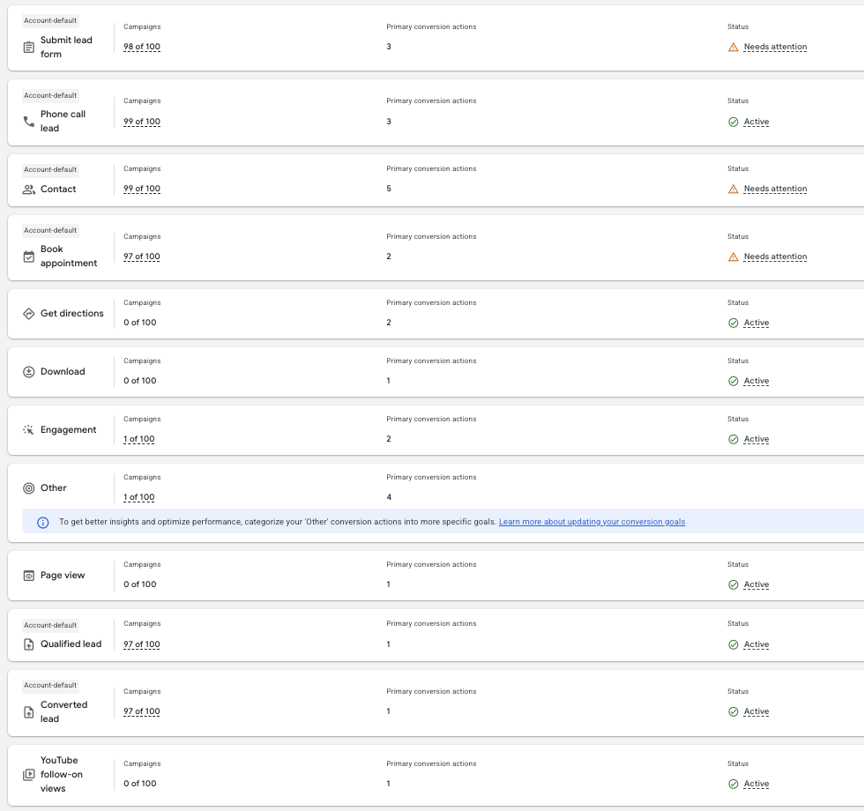Viewport: 864px width, 811px height.
Task: Click 'Active' status for Engagement
Action: [x=756, y=439]
